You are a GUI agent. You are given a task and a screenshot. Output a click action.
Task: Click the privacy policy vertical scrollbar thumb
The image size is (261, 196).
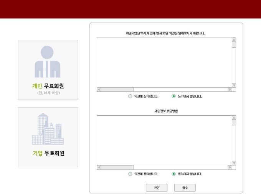[x=234, y=123]
